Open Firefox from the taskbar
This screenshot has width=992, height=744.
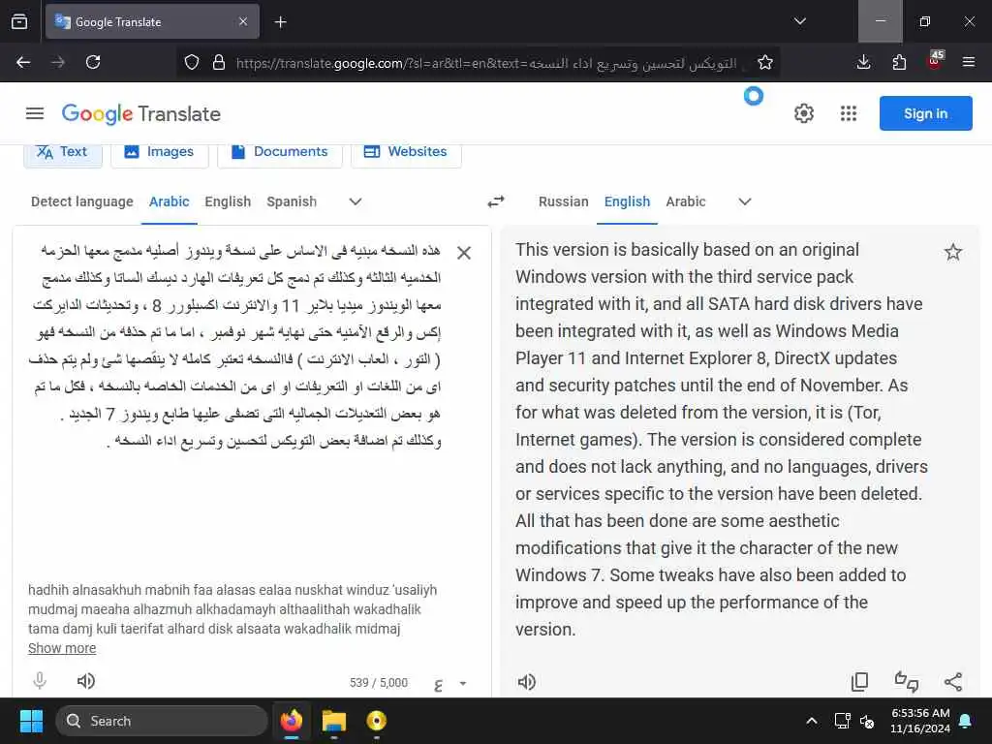point(292,721)
